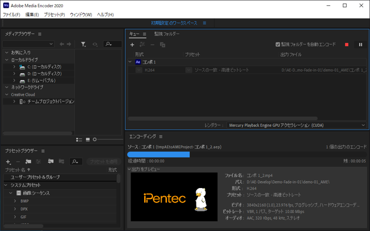Open the encoding panel menu icon
The image size is (370, 231).
(x=161, y=137)
